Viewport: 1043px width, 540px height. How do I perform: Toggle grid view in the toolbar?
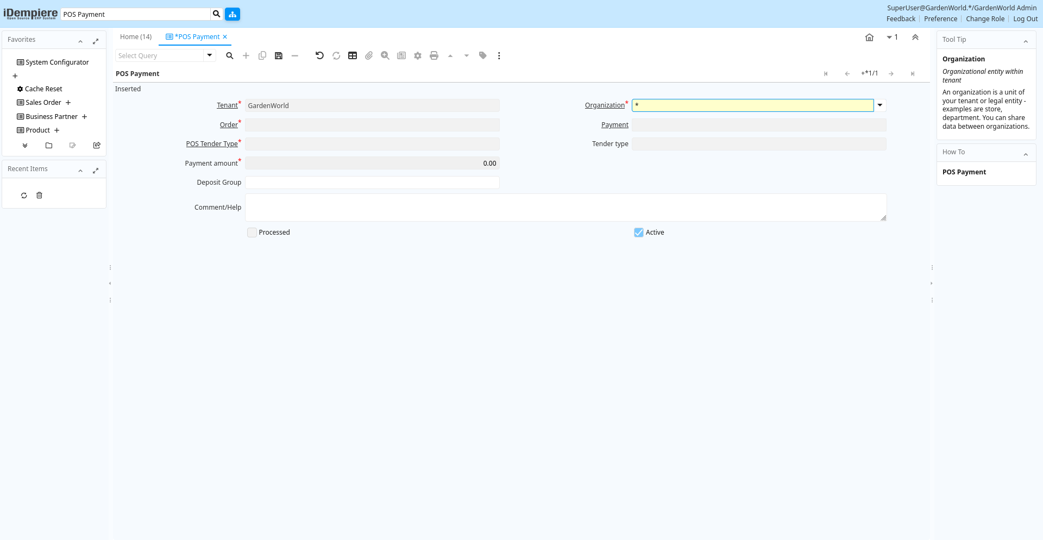tap(353, 56)
